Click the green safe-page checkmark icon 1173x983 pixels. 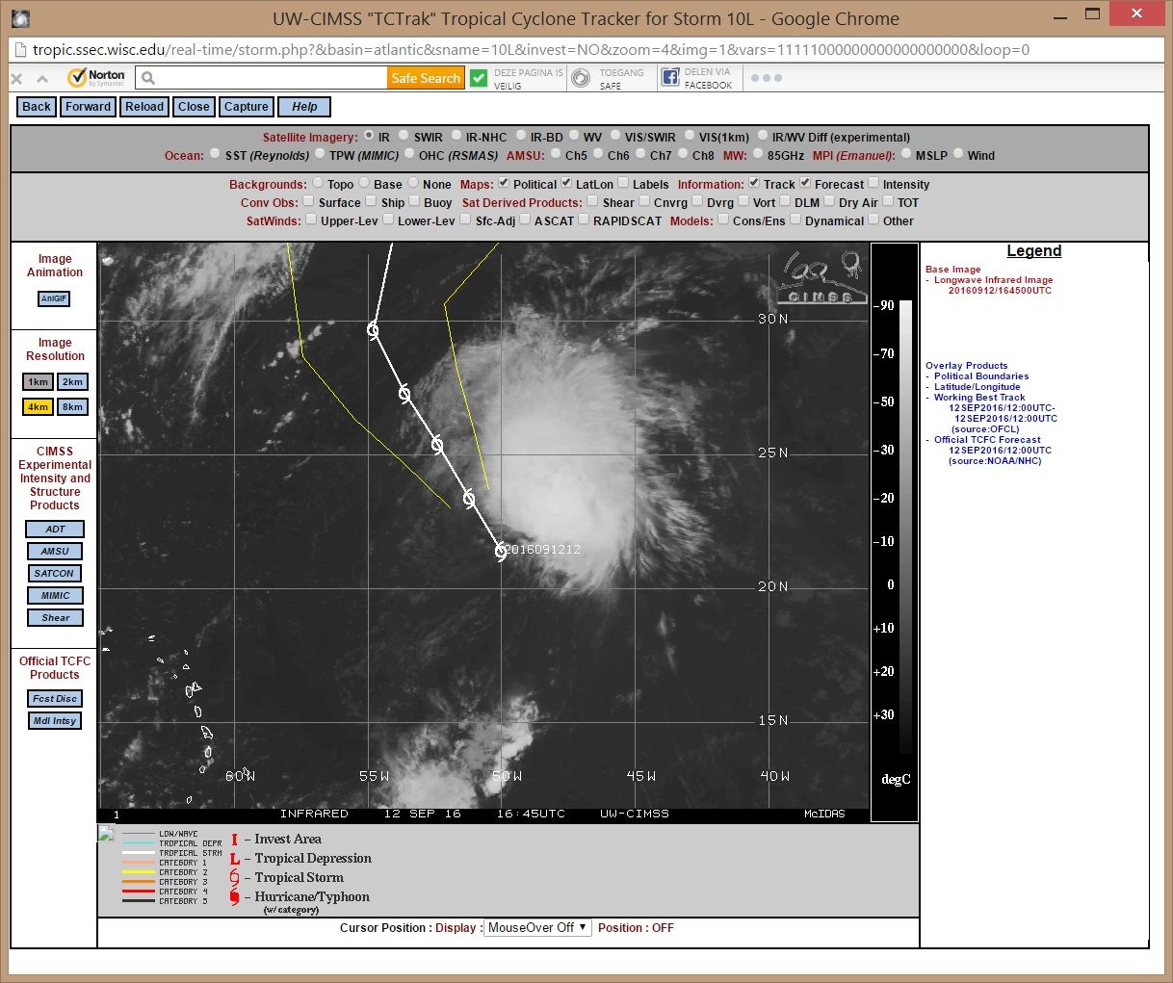click(479, 78)
